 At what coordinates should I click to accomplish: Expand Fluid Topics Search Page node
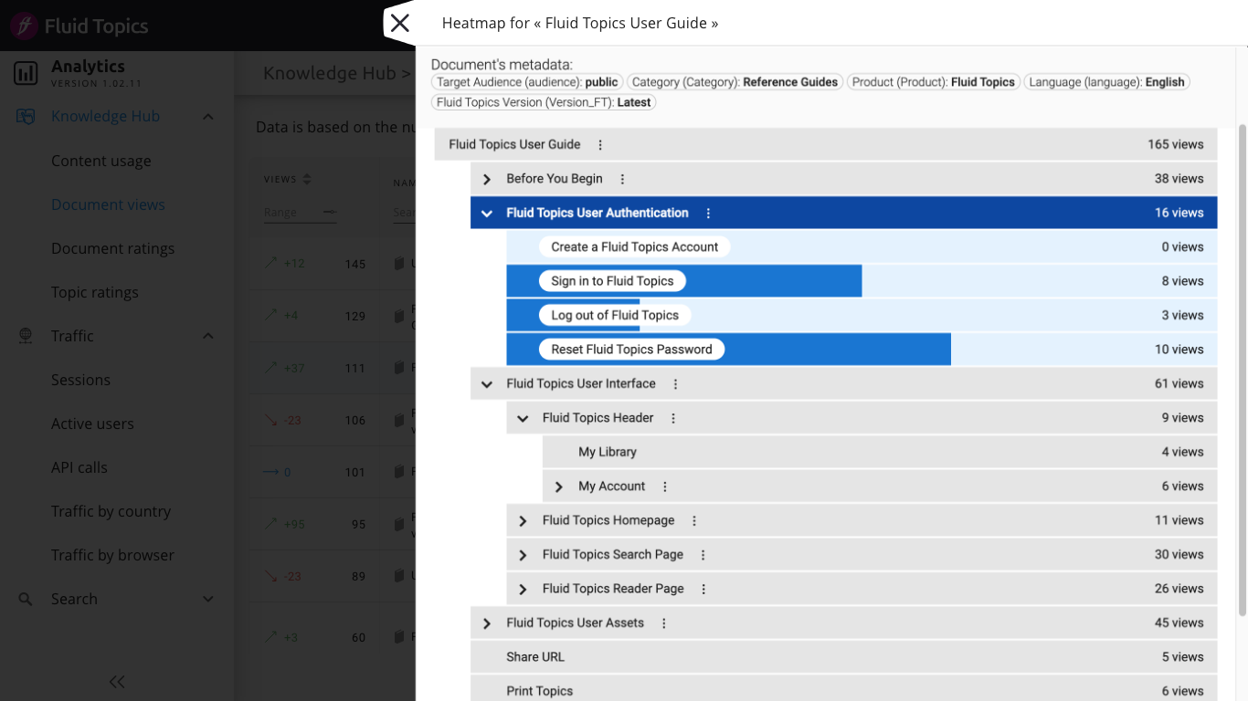(x=523, y=555)
